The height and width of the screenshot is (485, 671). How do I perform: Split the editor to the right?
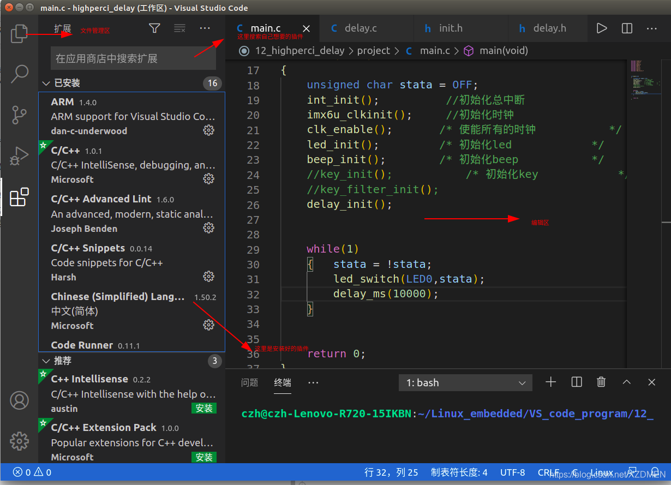[627, 28]
